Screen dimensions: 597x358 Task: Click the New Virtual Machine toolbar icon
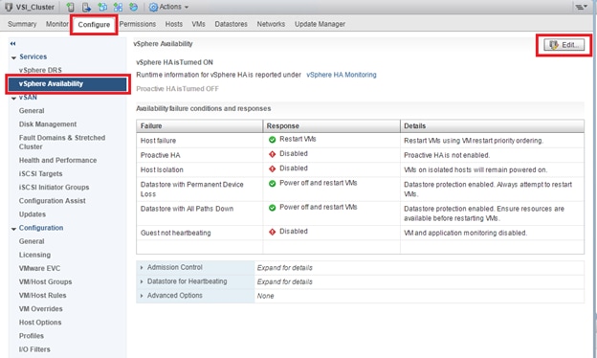point(102,7)
